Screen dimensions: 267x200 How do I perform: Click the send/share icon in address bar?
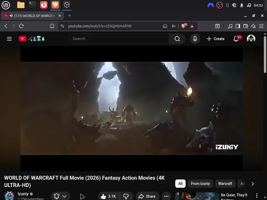pyautogui.click(x=174, y=26)
